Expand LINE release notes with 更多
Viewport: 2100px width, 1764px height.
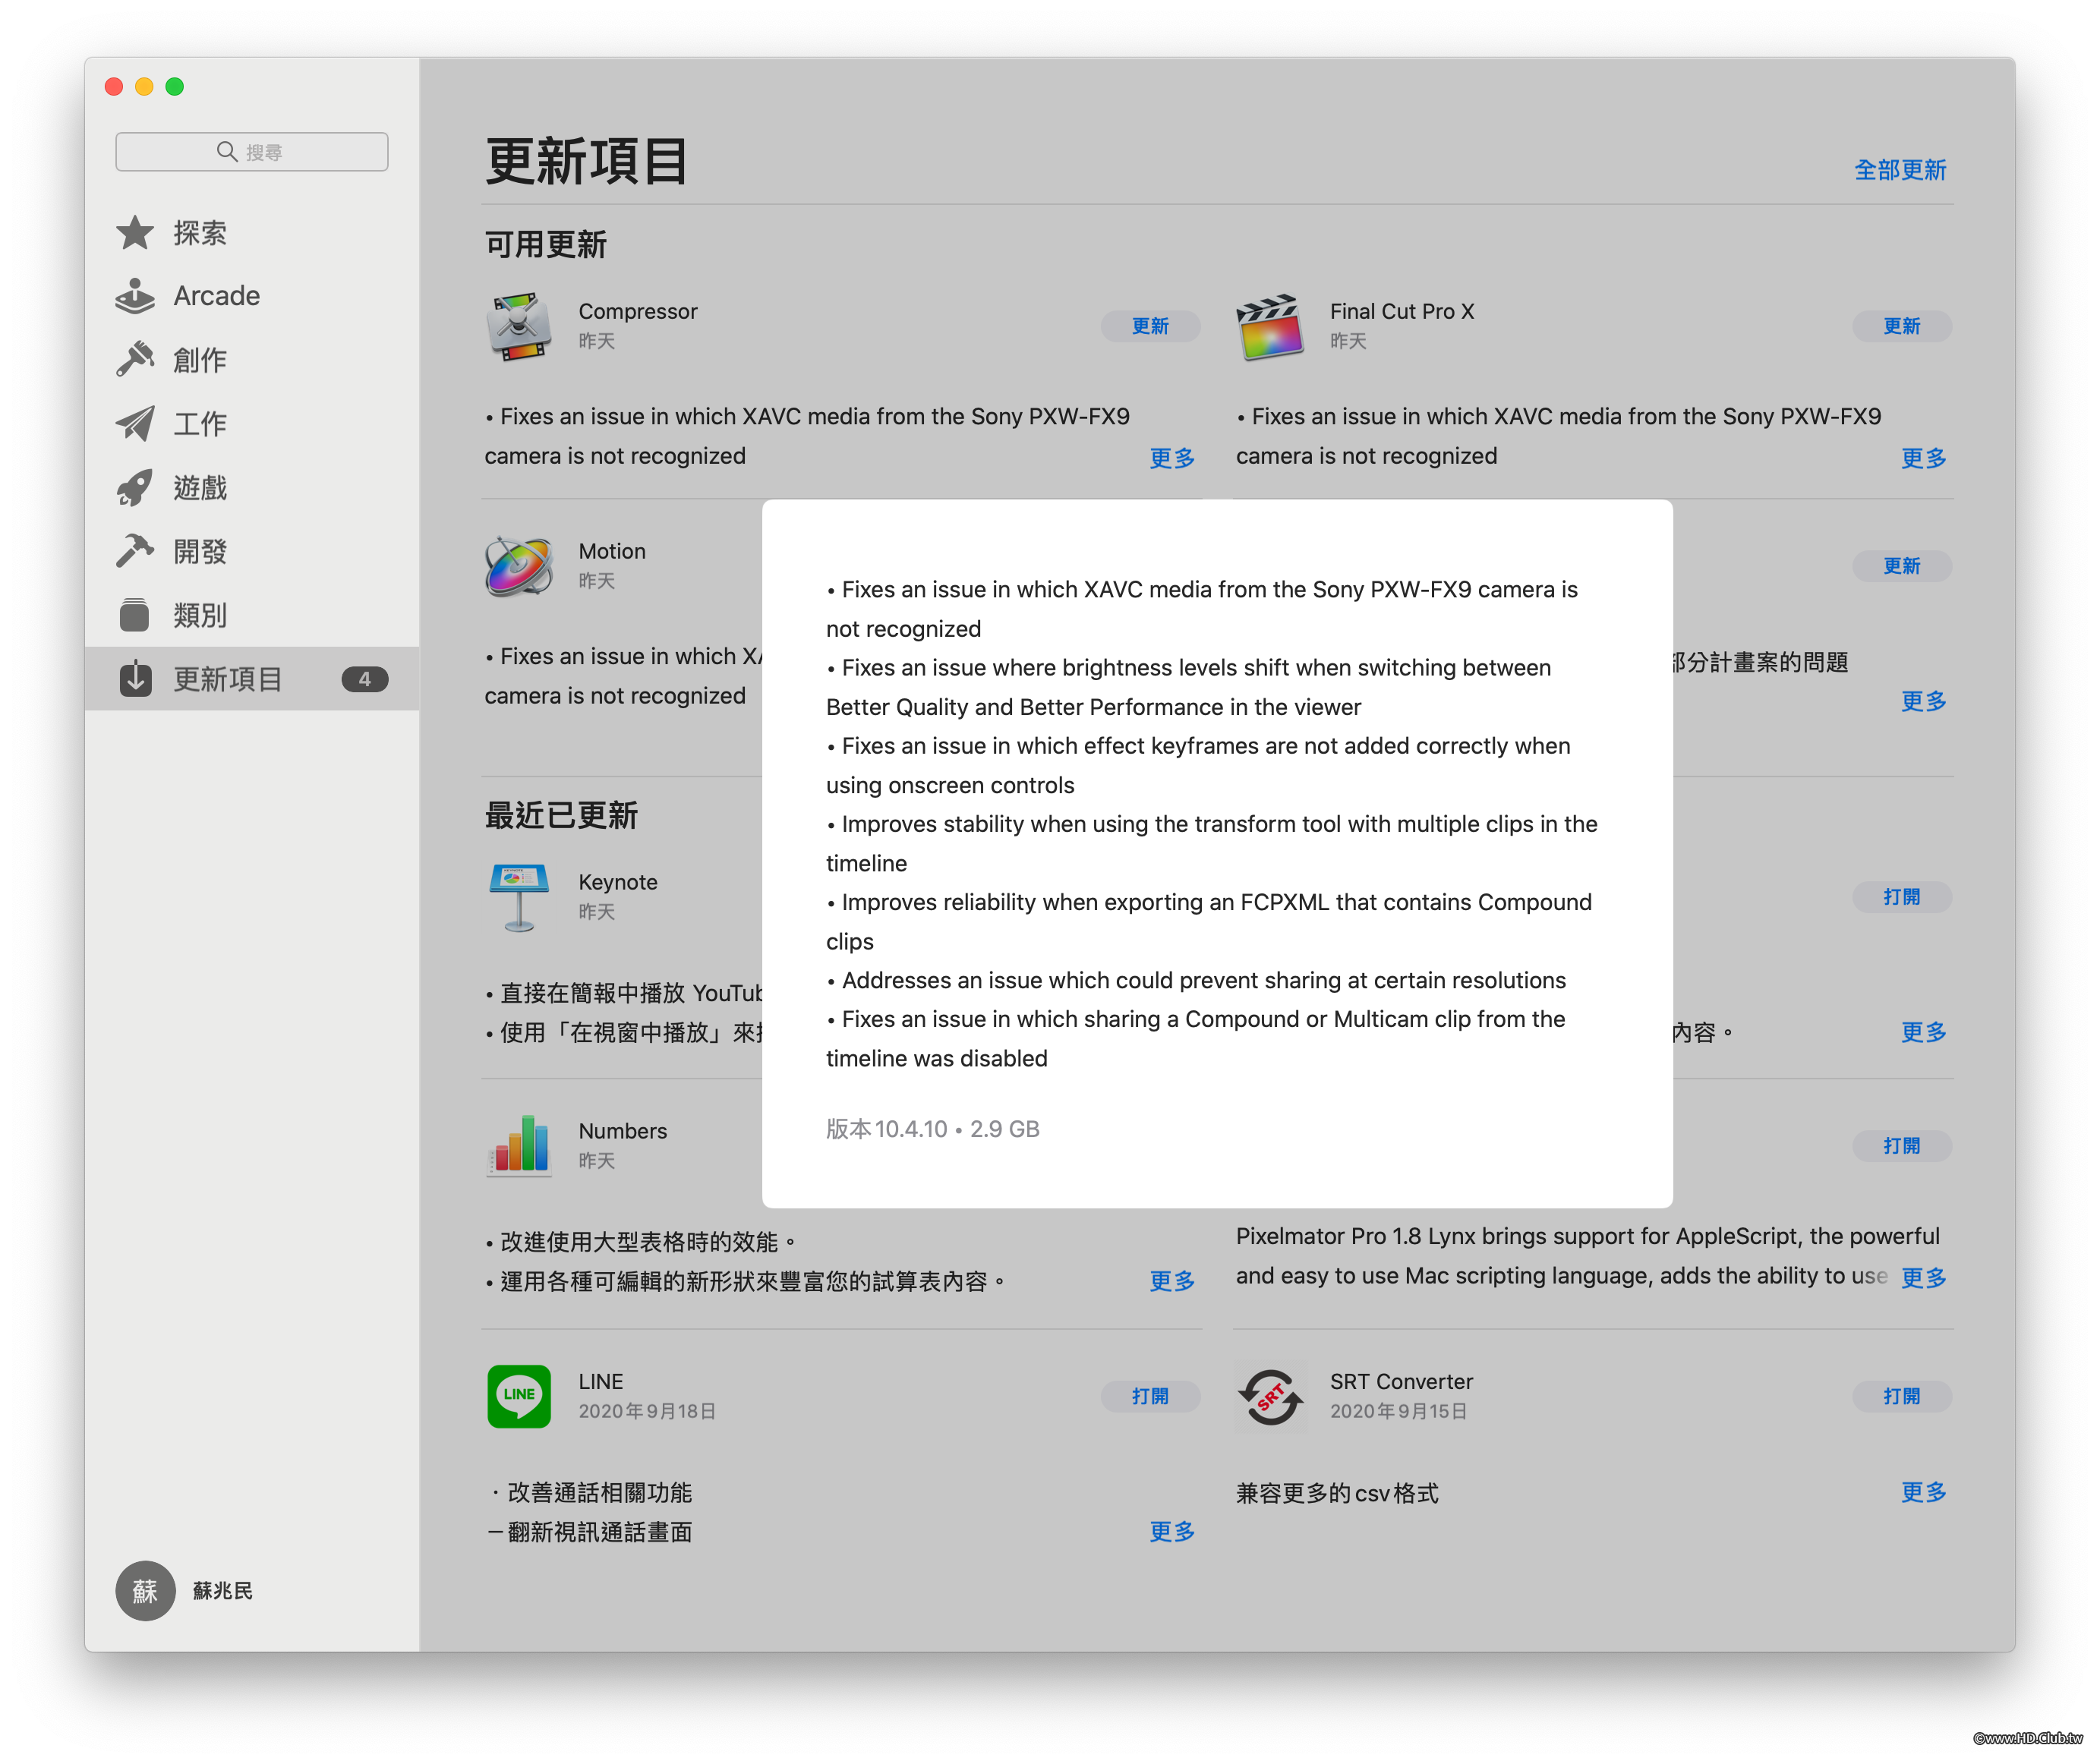[x=1172, y=1532]
